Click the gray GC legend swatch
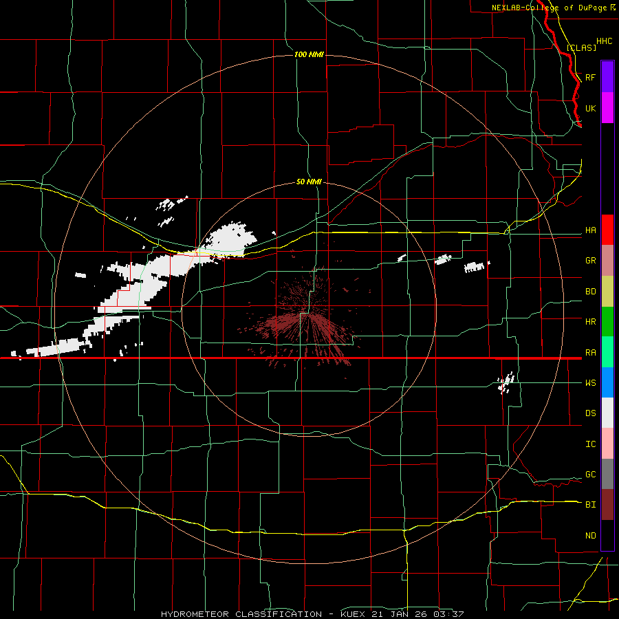The image size is (619, 619). tap(607, 474)
